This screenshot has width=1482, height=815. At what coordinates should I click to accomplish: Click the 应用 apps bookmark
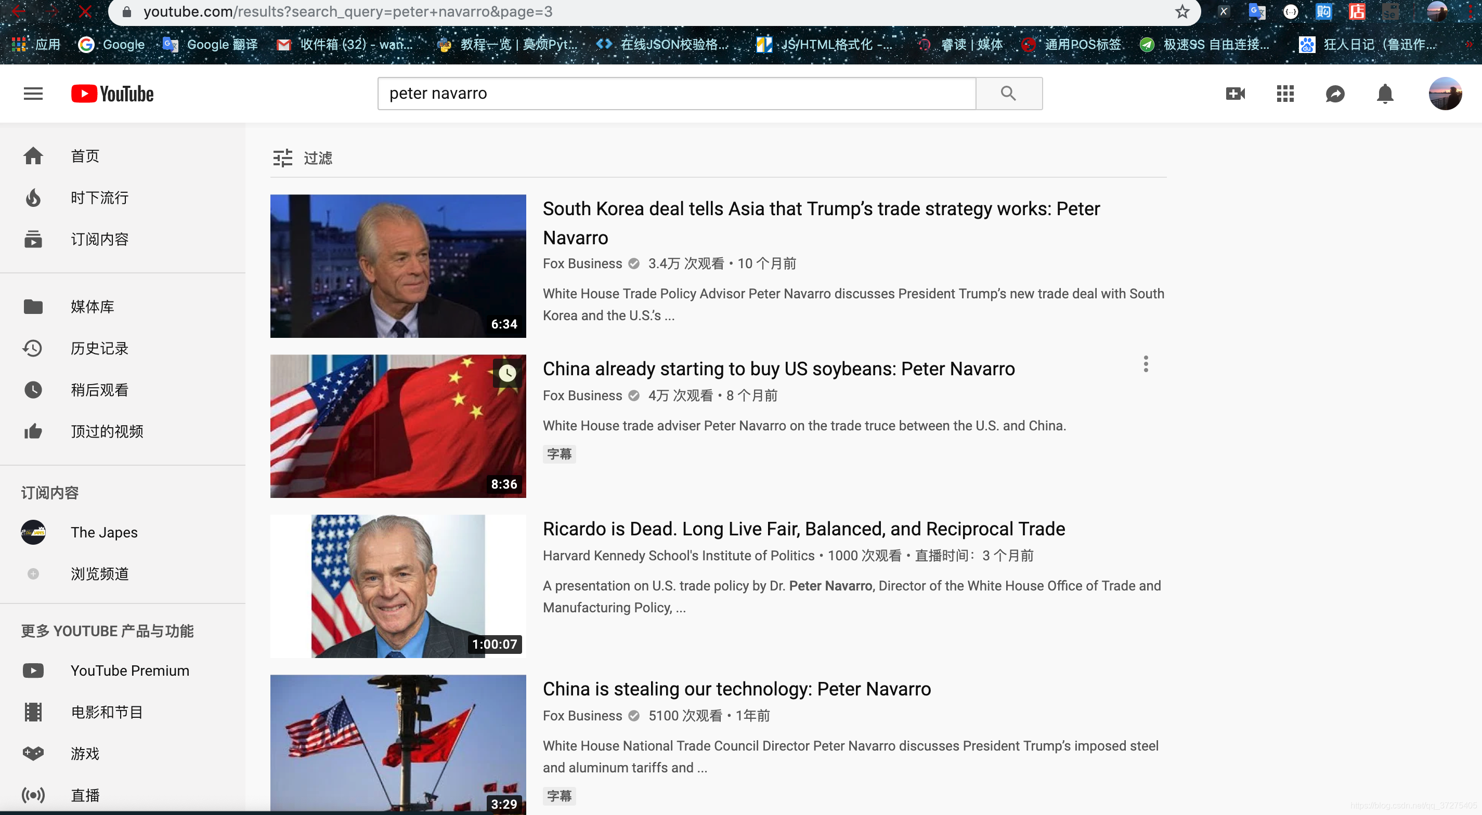tap(36, 44)
